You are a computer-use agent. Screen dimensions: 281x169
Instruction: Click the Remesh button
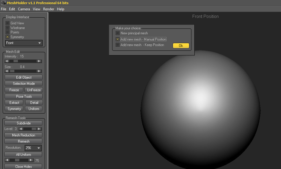pos(23,141)
